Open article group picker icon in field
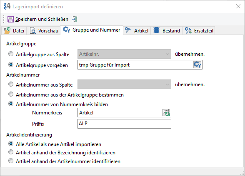This screenshot has width=245, height=176. click(x=197, y=64)
